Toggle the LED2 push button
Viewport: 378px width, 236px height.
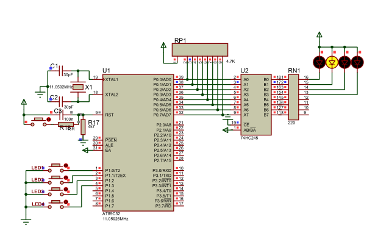pos(56,180)
